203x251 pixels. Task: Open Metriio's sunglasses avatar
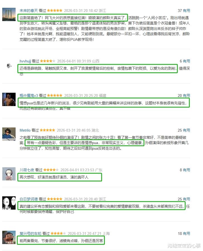9,134
